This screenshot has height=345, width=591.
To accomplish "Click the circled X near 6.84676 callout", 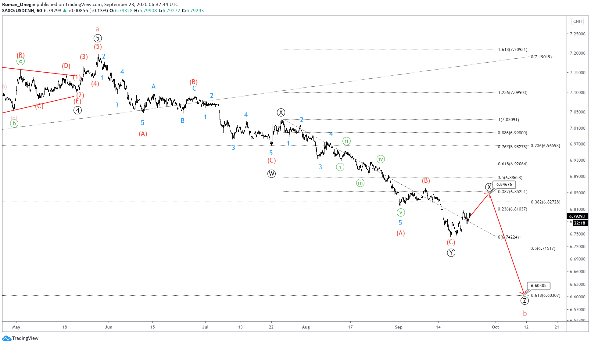I will 489,187.
